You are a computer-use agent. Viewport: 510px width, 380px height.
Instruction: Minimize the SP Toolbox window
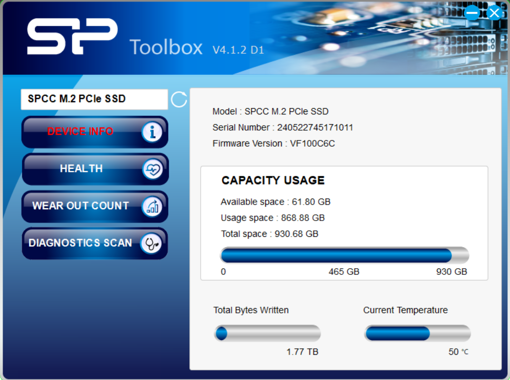pos(472,13)
